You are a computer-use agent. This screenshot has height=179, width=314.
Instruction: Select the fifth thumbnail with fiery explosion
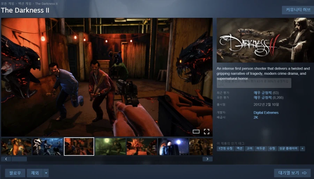pyautogui.click(x=142, y=146)
